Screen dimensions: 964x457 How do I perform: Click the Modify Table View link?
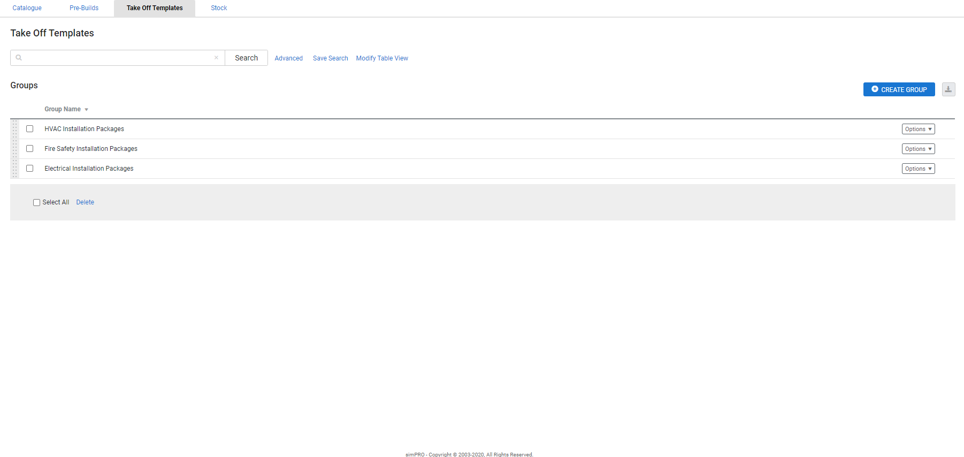tap(382, 58)
